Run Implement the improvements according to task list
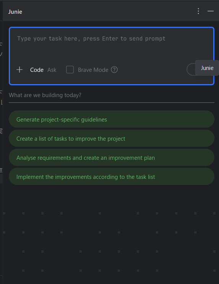 pyautogui.click(x=112, y=177)
